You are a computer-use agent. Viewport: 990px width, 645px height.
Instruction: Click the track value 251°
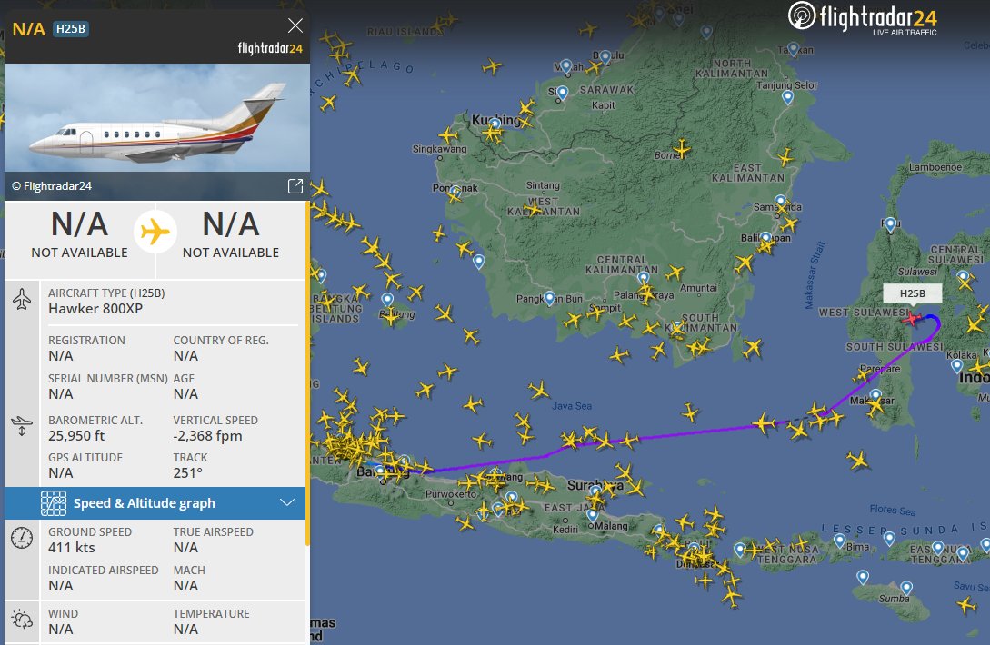[x=187, y=472]
